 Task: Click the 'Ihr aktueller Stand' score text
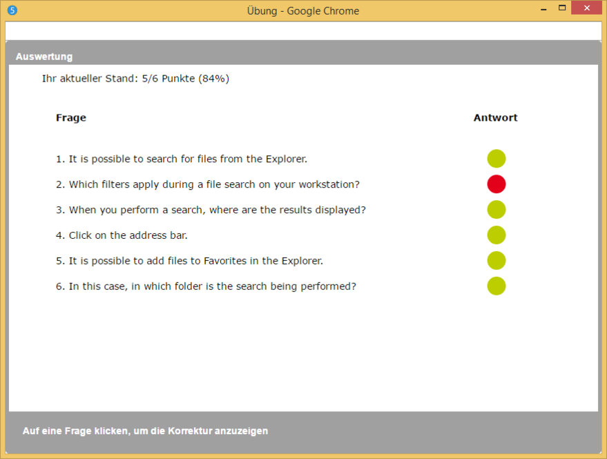coord(135,79)
